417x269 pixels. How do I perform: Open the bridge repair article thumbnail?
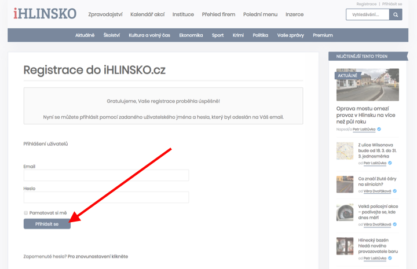click(x=368, y=84)
